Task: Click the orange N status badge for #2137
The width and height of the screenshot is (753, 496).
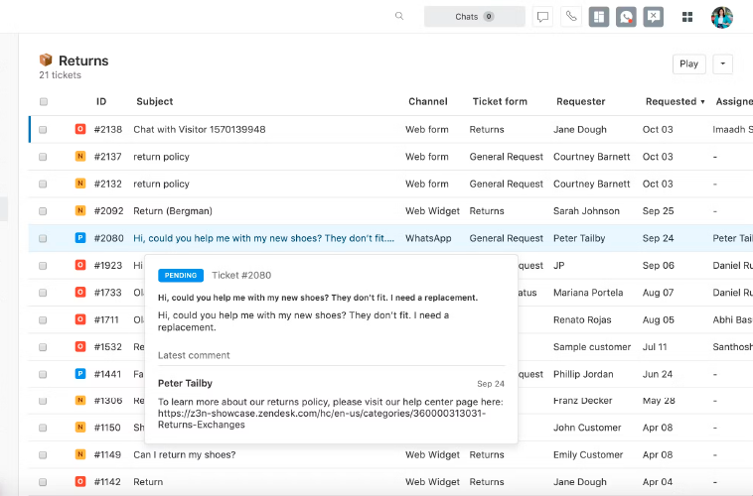Action: [80, 157]
